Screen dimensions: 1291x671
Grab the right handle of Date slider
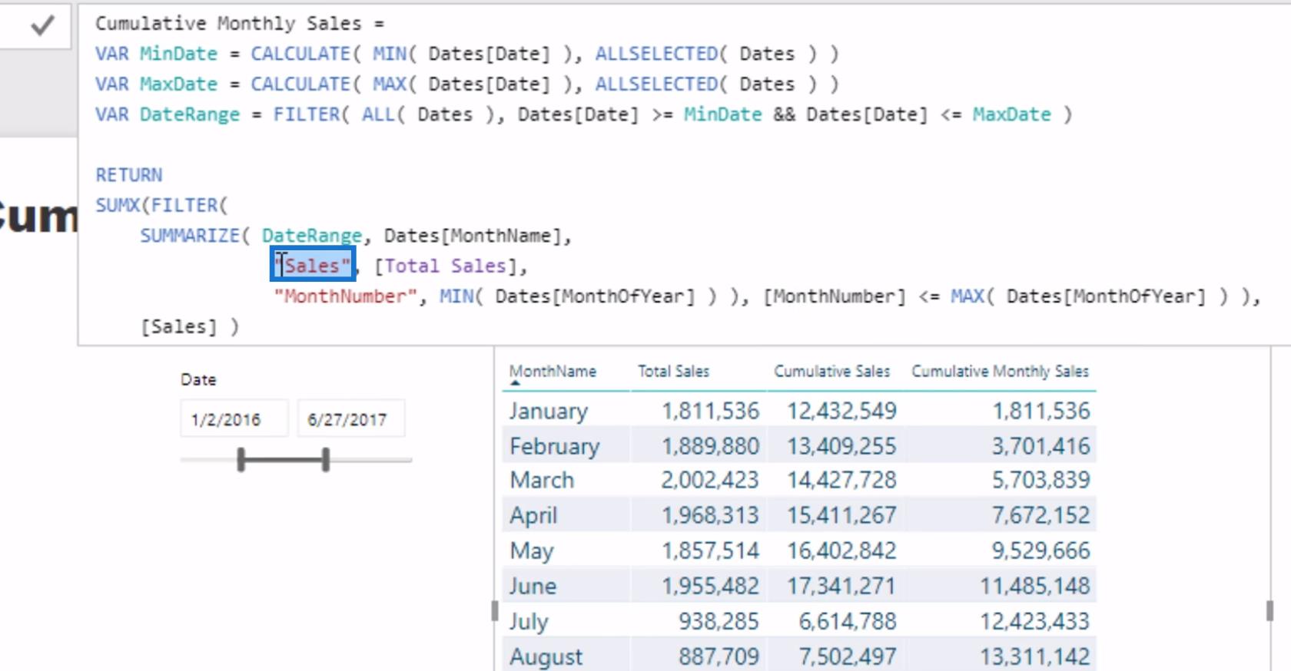pyautogui.click(x=326, y=460)
